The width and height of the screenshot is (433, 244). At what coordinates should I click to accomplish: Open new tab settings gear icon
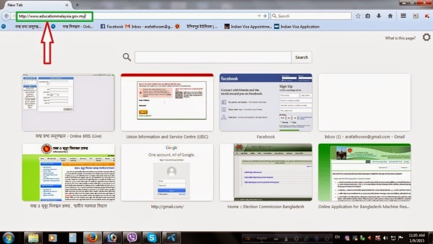point(427,37)
